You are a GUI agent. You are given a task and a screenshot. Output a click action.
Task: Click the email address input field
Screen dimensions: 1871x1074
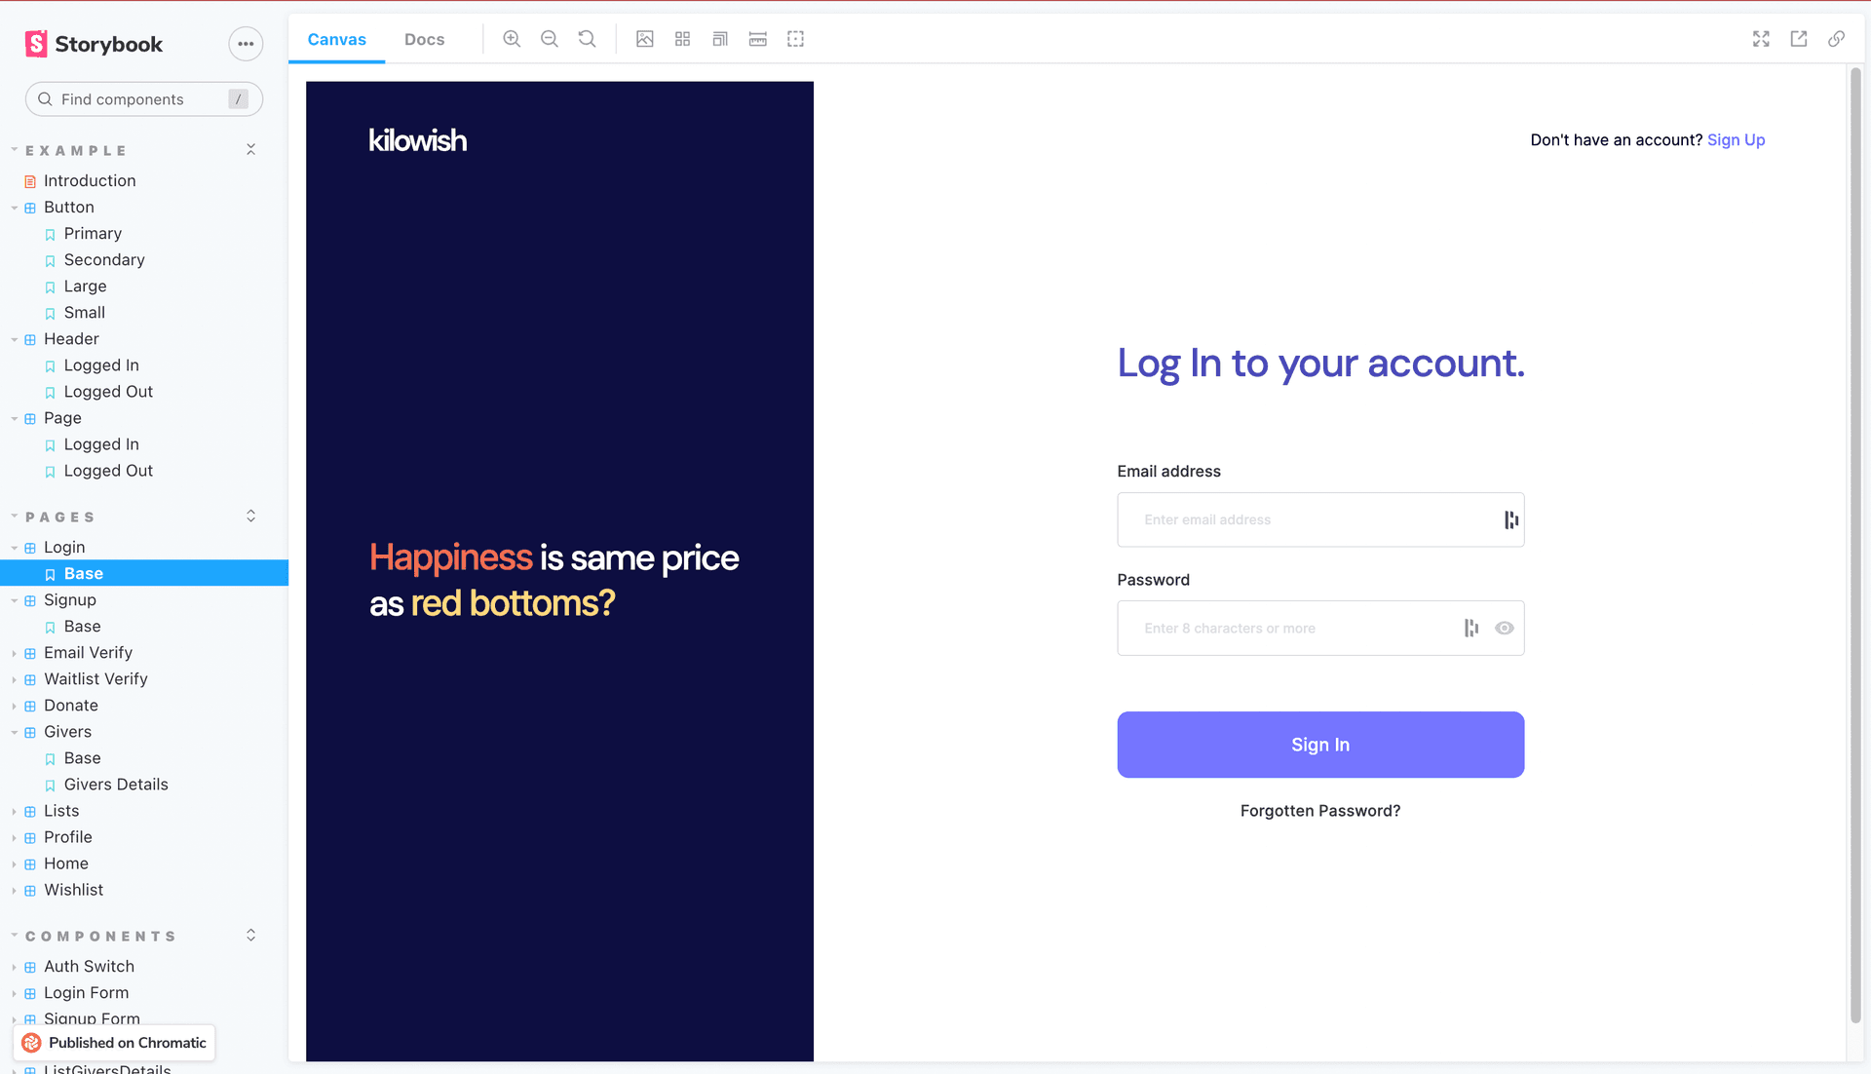point(1319,519)
